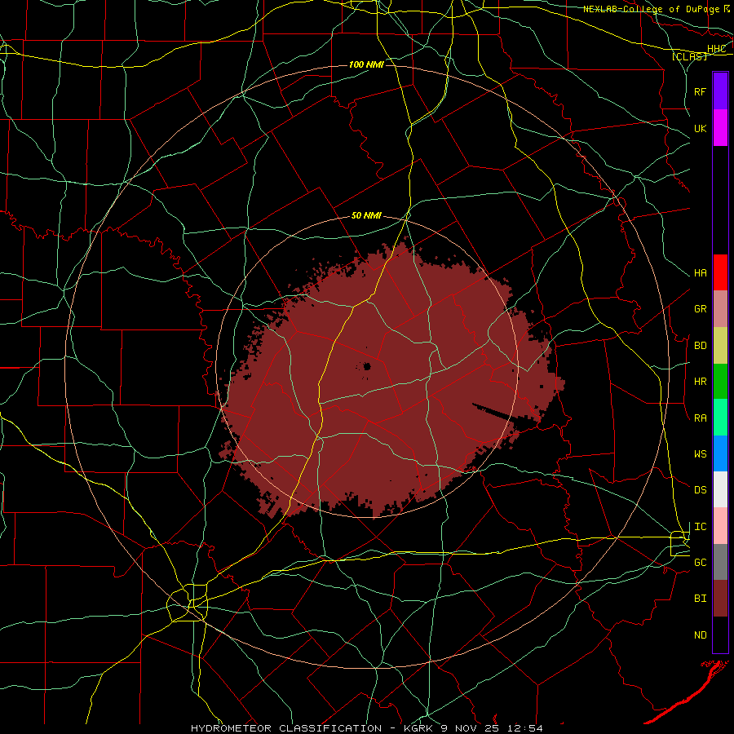Click the HYDROMETEOR CLASSIFICATION title caption
734x734 pixels.
tap(286, 728)
